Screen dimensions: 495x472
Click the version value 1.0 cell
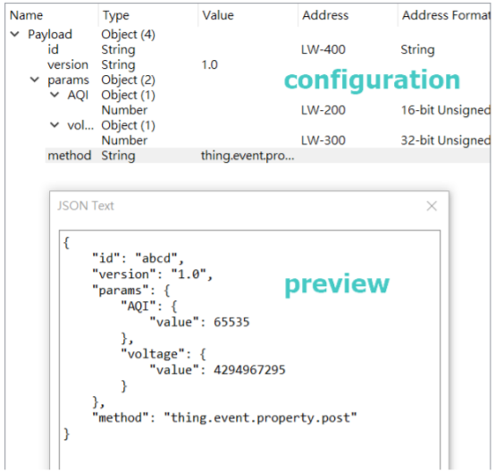(210, 64)
